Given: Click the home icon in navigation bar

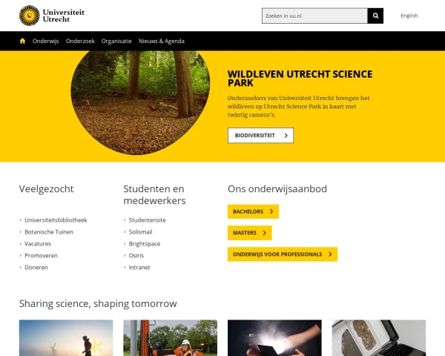Looking at the screenshot, I should coord(22,41).
